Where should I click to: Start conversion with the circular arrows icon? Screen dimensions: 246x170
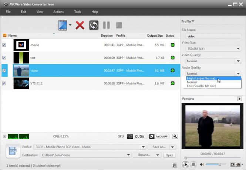click(x=94, y=25)
